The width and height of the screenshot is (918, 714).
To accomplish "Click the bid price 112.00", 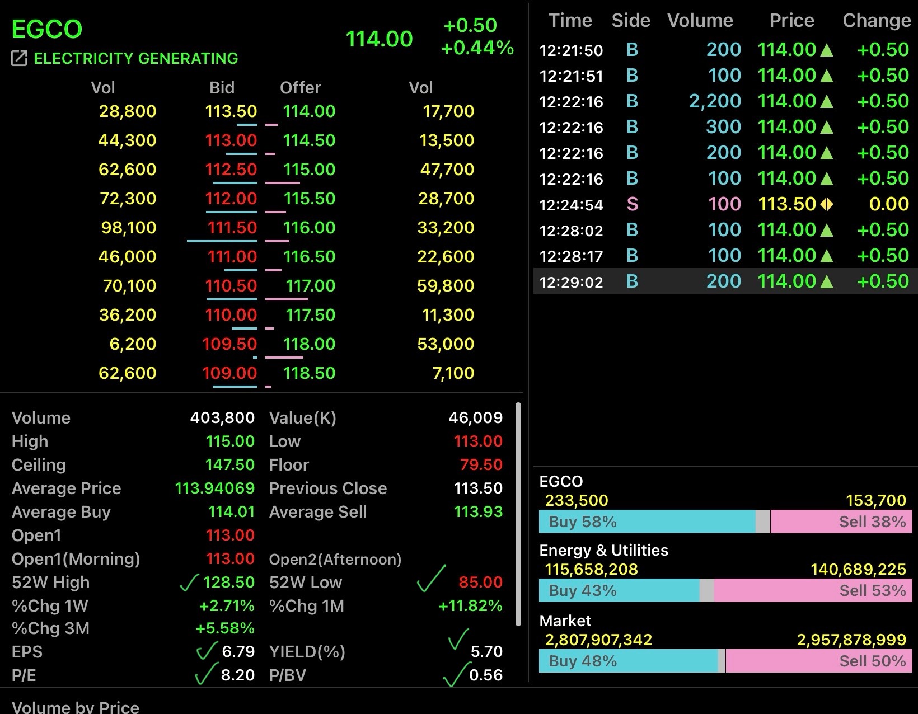I will (231, 199).
